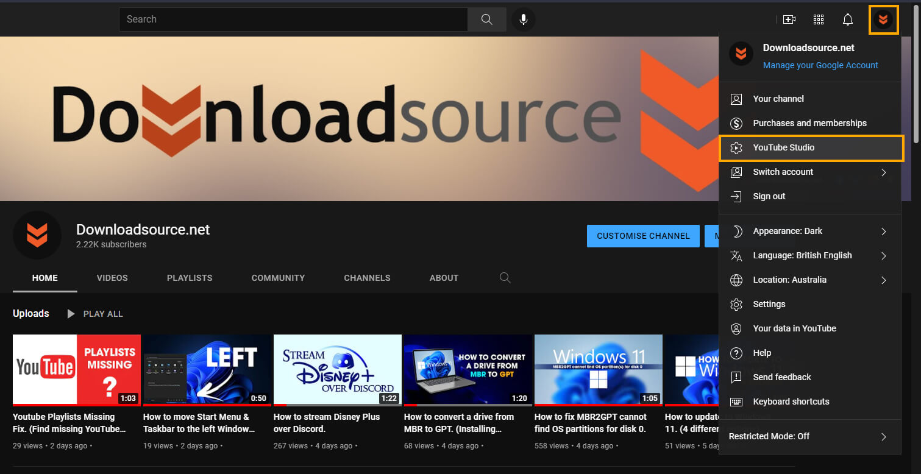
Task: Open the Start Menu LEFT video thumbnail
Action: (x=207, y=370)
